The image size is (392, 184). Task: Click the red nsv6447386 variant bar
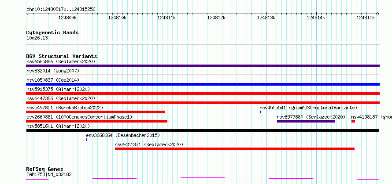[203, 103]
